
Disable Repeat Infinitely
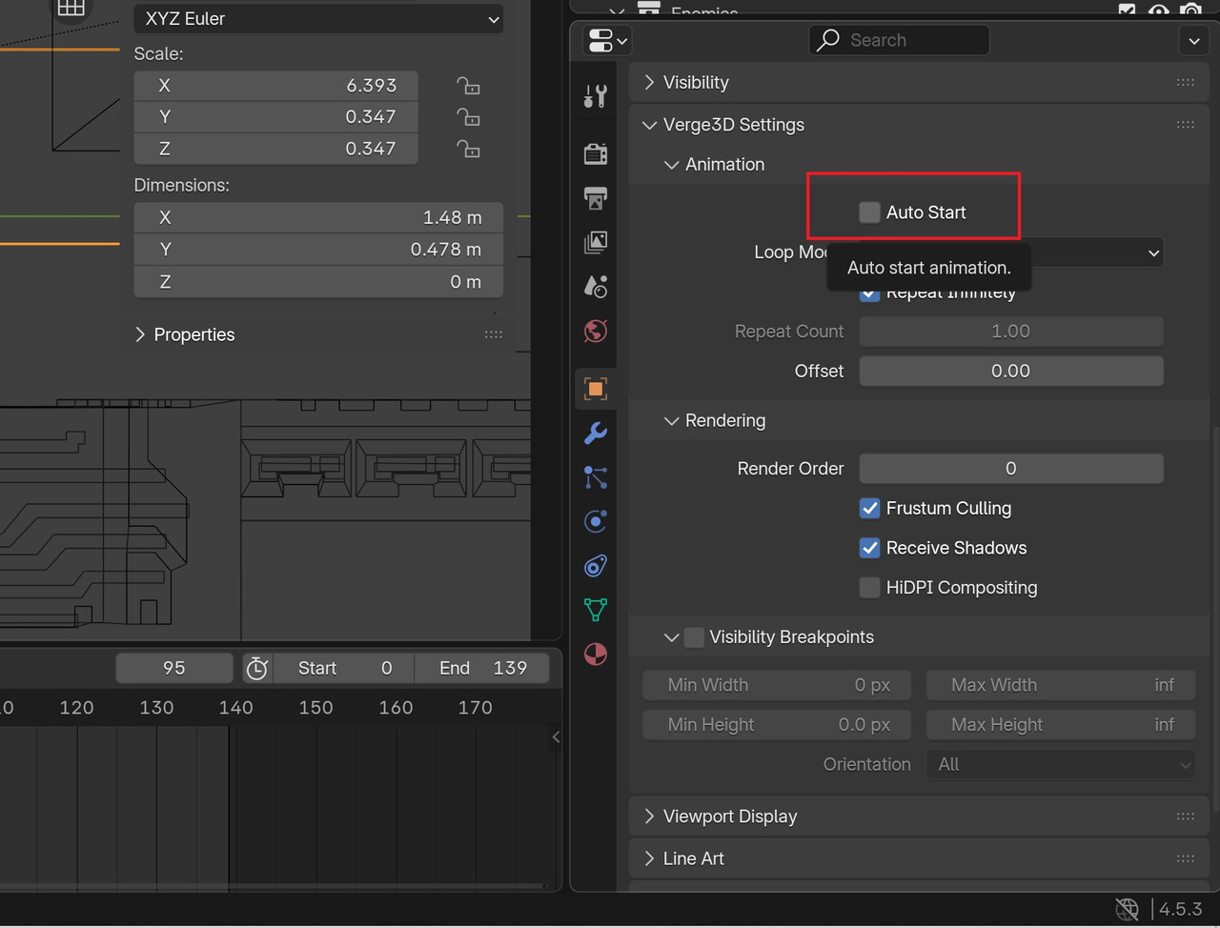pos(869,293)
